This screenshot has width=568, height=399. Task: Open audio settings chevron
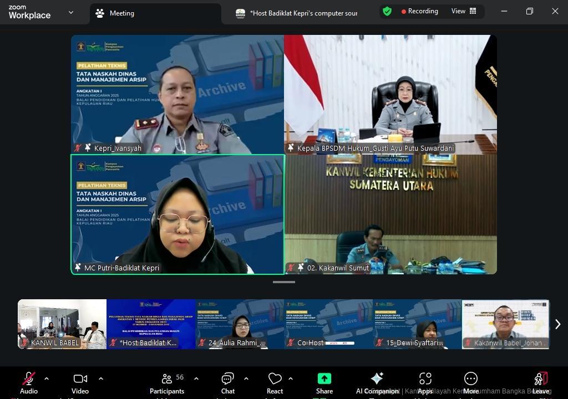click(47, 378)
